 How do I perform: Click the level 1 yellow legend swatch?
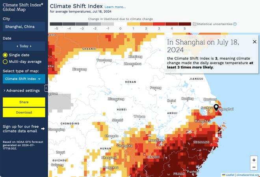(133, 24)
